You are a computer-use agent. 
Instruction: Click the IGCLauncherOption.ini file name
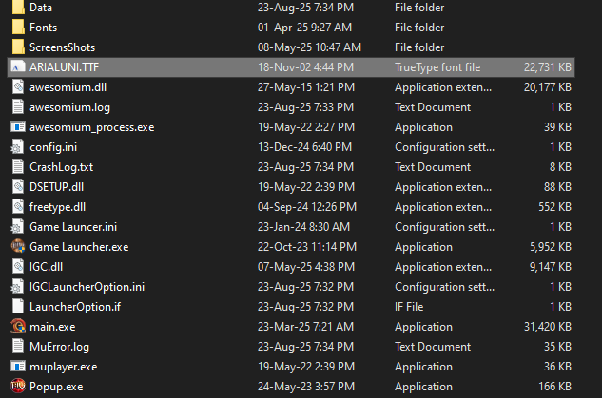87,287
